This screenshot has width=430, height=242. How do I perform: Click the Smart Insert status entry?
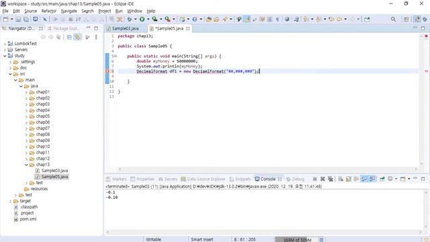pyautogui.click(x=202, y=239)
